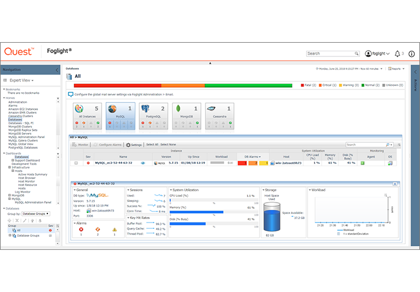Open MySQL Global View home

(x=21, y=144)
